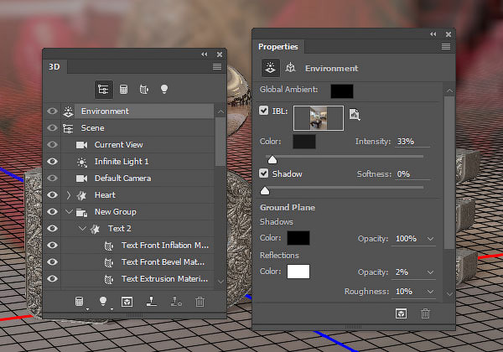
Task: Click the Shadow Softness slider handle
Action: click(x=265, y=191)
